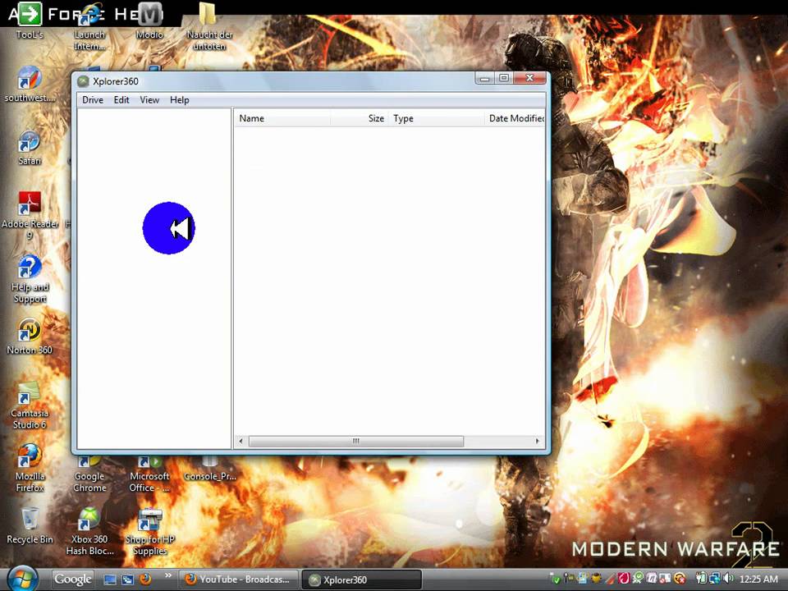Expand the Quick Launch overflow chevron
Screen dimensions: 788x591
tap(167, 575)
